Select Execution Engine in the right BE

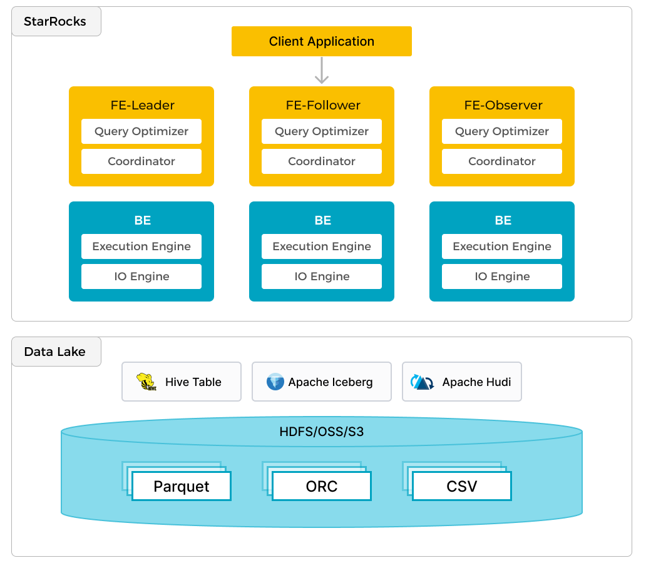[501, 246]
